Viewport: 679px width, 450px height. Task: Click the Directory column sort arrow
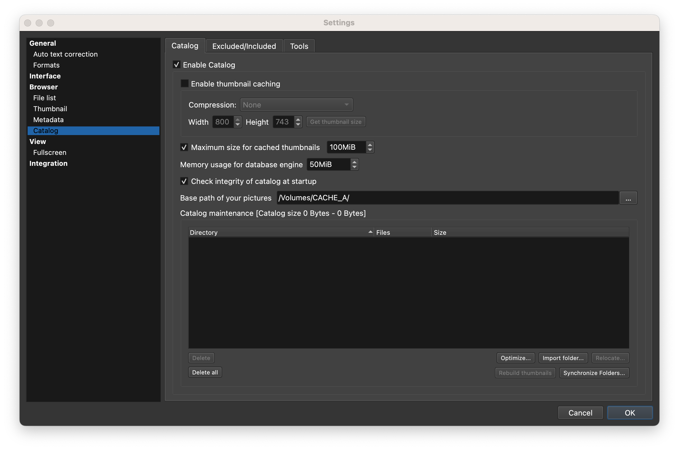[370, 232]
